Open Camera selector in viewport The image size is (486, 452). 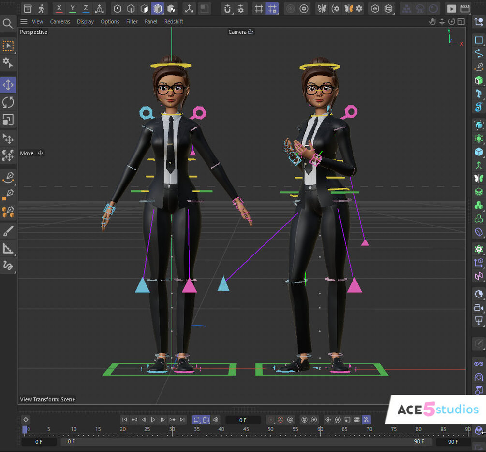click(241, 32)
